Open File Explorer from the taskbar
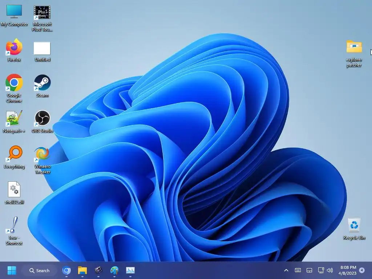 (82, 270)
